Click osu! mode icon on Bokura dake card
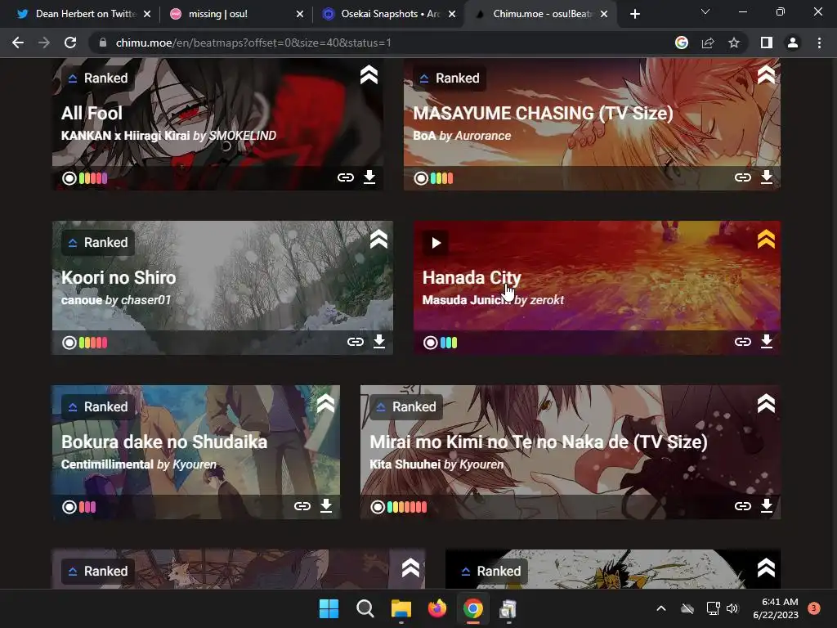 (x=69, y=507)
